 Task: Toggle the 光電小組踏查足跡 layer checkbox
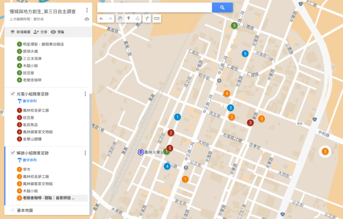(x=12, y=94)
